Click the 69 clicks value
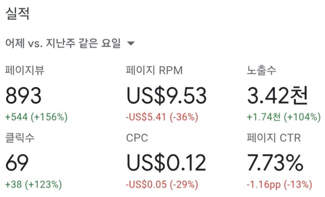The width and height of the screenshot is (325, 197). pyautogui.click(x=17, y=163)
